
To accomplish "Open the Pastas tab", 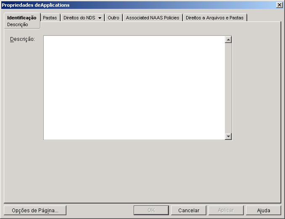I will 50,18.
